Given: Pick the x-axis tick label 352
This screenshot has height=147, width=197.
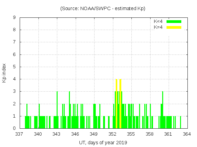Looking at the screenshot, I should click(112, 134).
